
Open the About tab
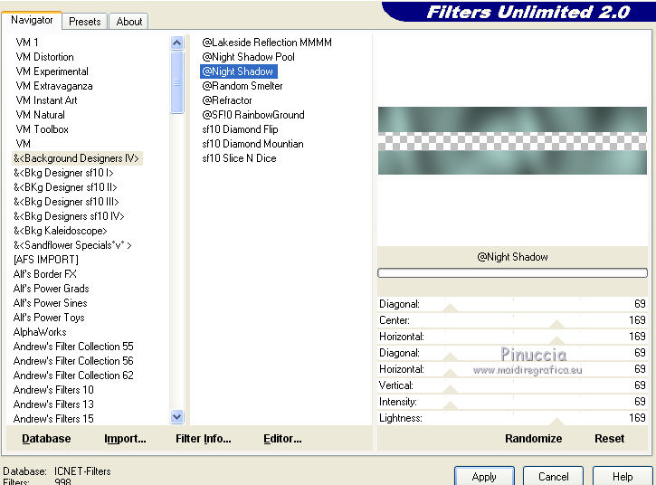click(x=128, y=22)
